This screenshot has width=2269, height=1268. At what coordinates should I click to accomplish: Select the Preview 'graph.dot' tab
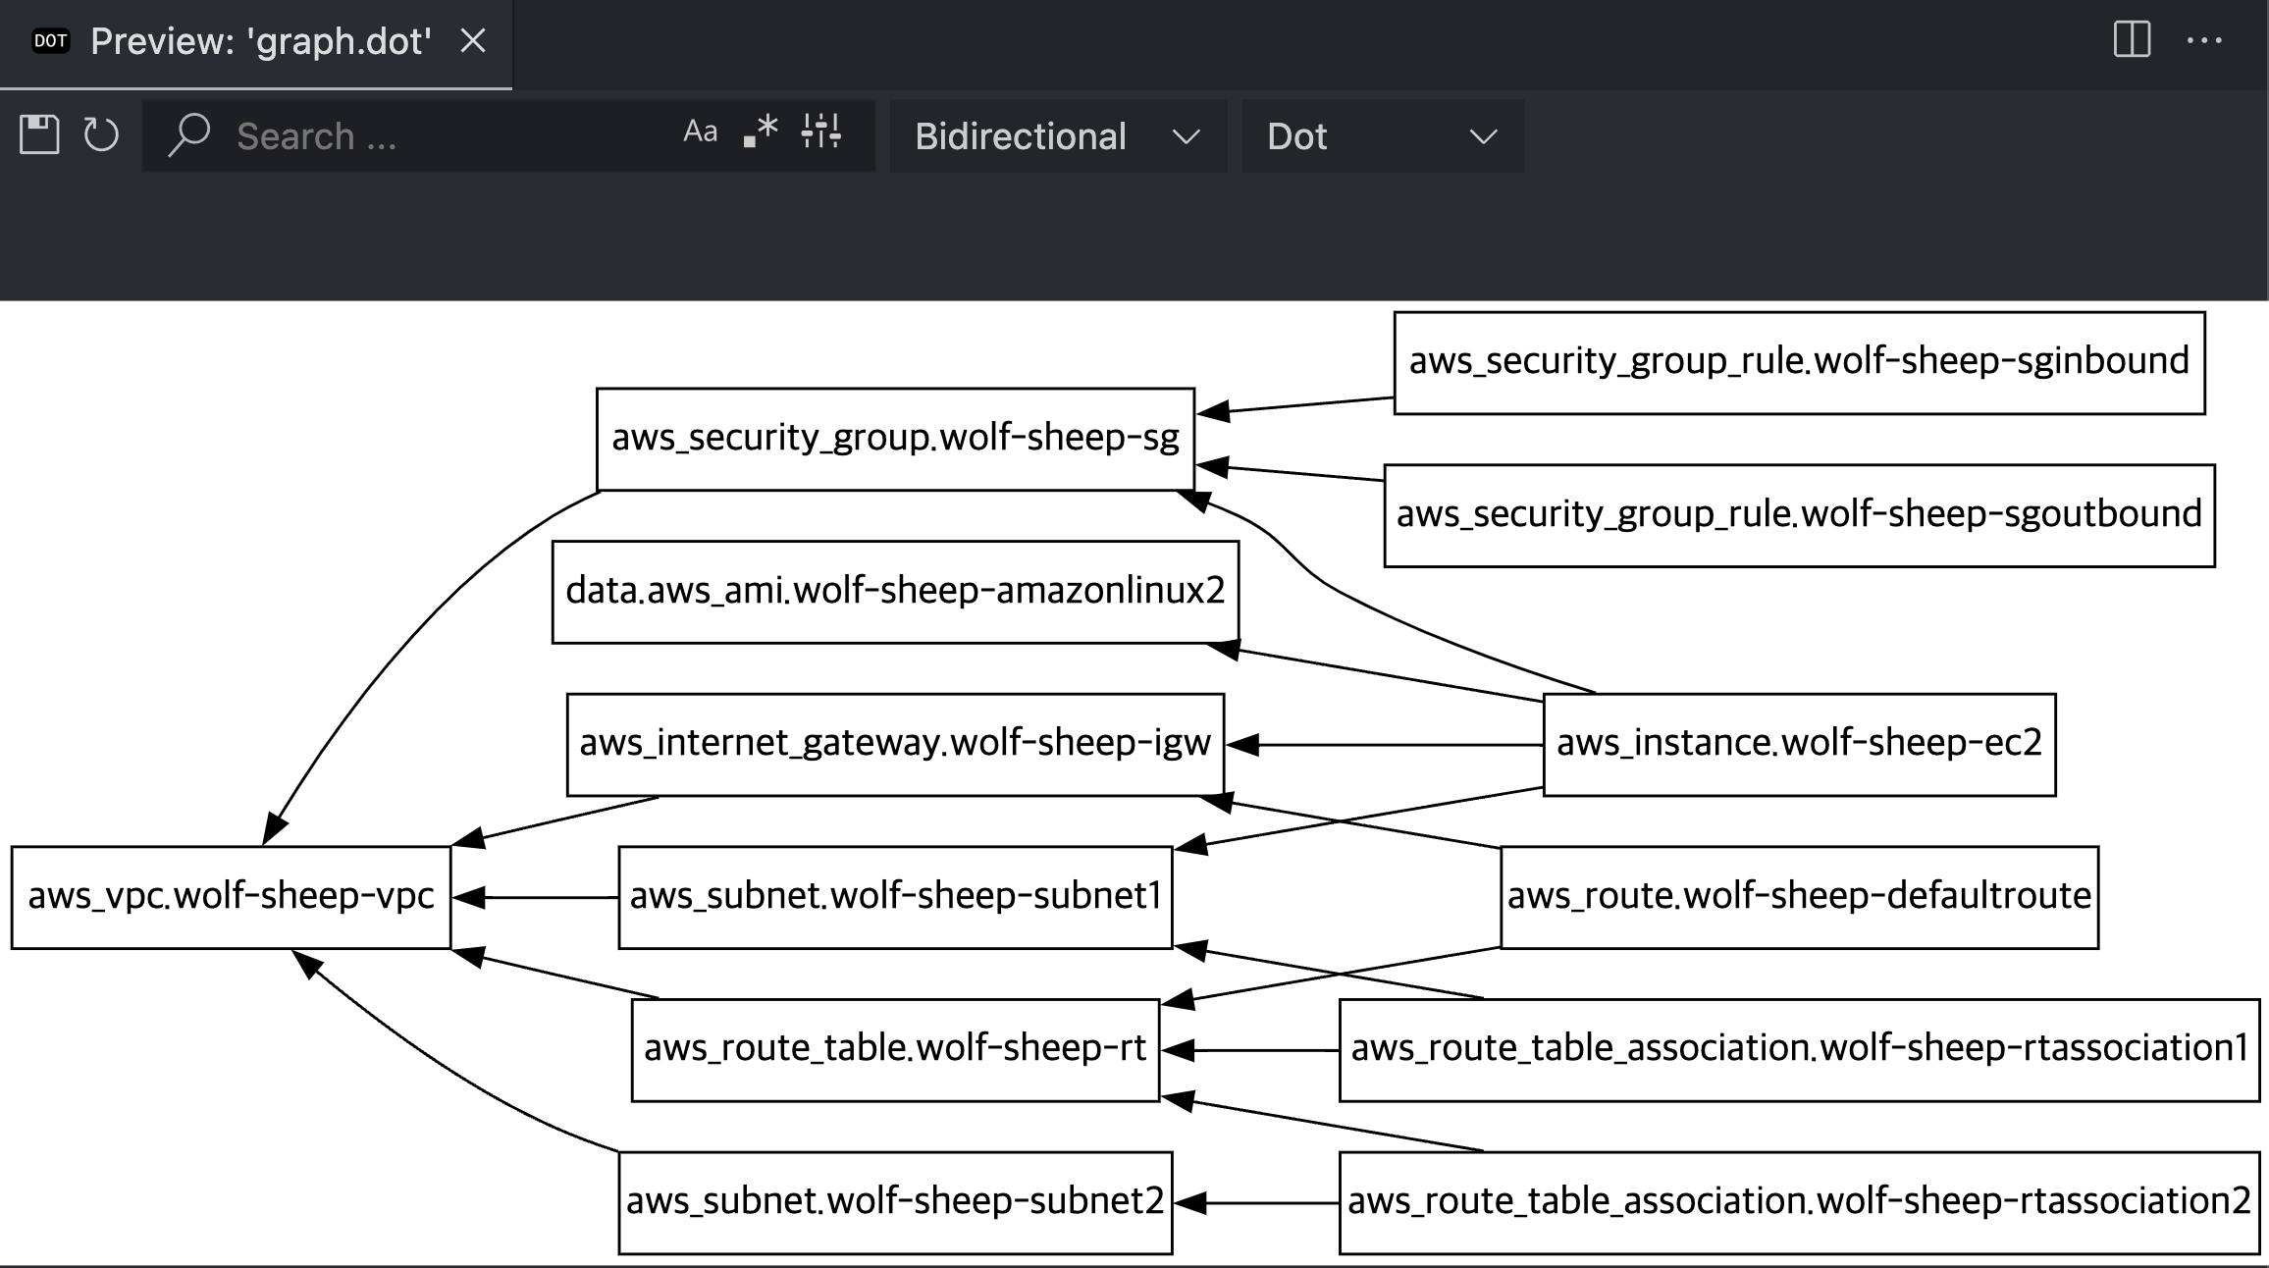[x=260, y=41]
